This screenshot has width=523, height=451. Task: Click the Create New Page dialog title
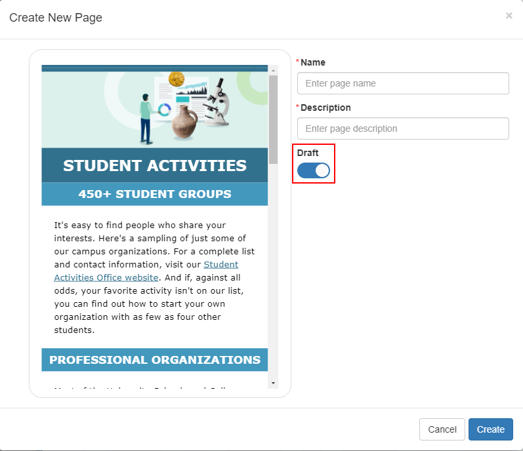click(56, 18)
